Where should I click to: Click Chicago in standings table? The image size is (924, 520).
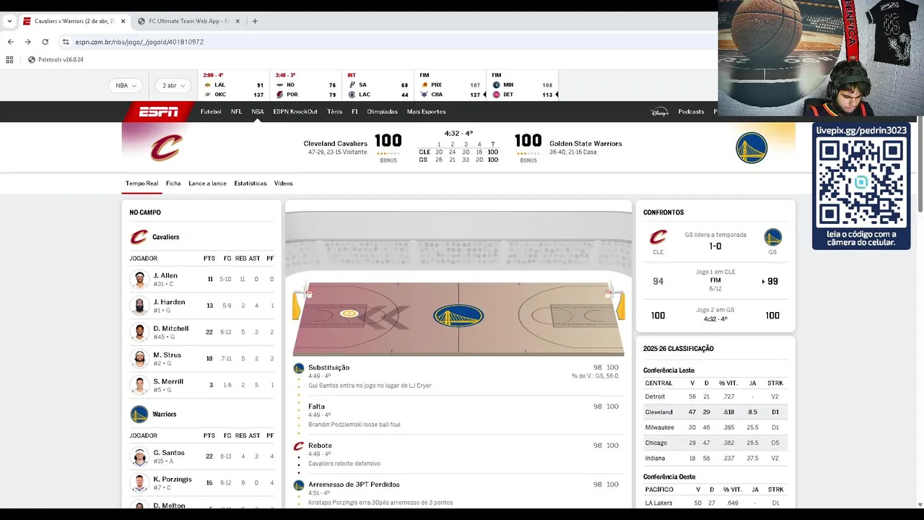coord(655,443)
